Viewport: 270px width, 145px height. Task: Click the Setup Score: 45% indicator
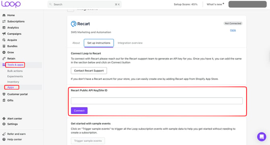(x=186, y=4)
